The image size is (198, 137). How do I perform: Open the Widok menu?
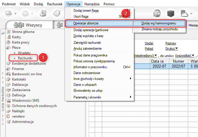(x=25, y=4)
